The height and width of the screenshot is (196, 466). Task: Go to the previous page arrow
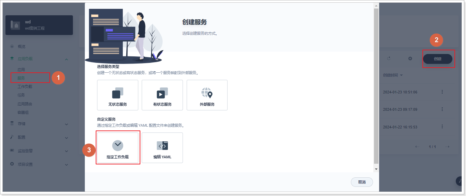point(417,147)
